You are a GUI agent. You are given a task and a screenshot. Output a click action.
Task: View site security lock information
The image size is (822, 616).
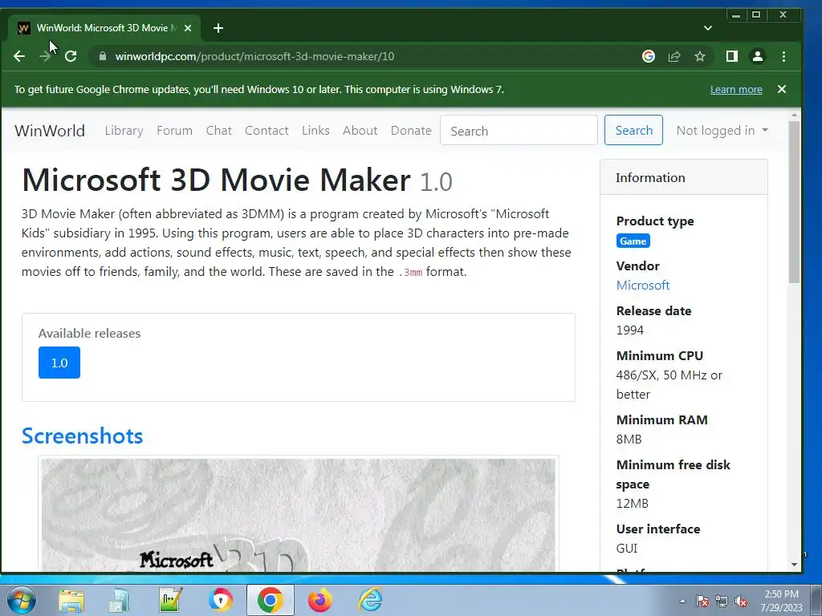pos(103,56)
